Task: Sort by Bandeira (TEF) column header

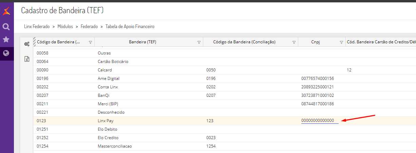Action: [143, 42]
